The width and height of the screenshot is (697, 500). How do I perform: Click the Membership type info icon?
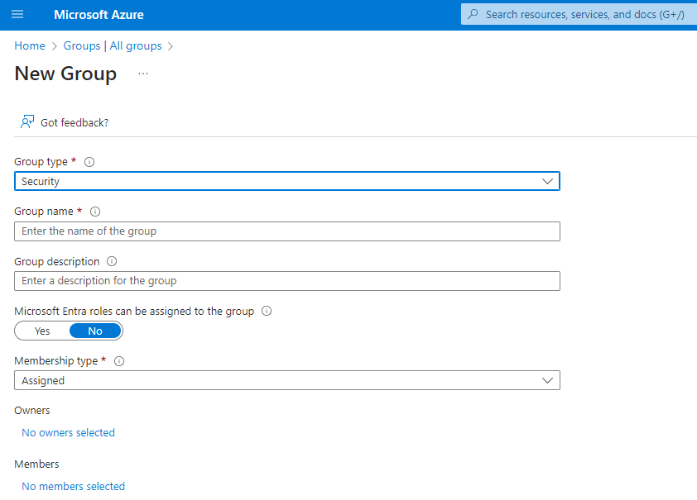119,361
